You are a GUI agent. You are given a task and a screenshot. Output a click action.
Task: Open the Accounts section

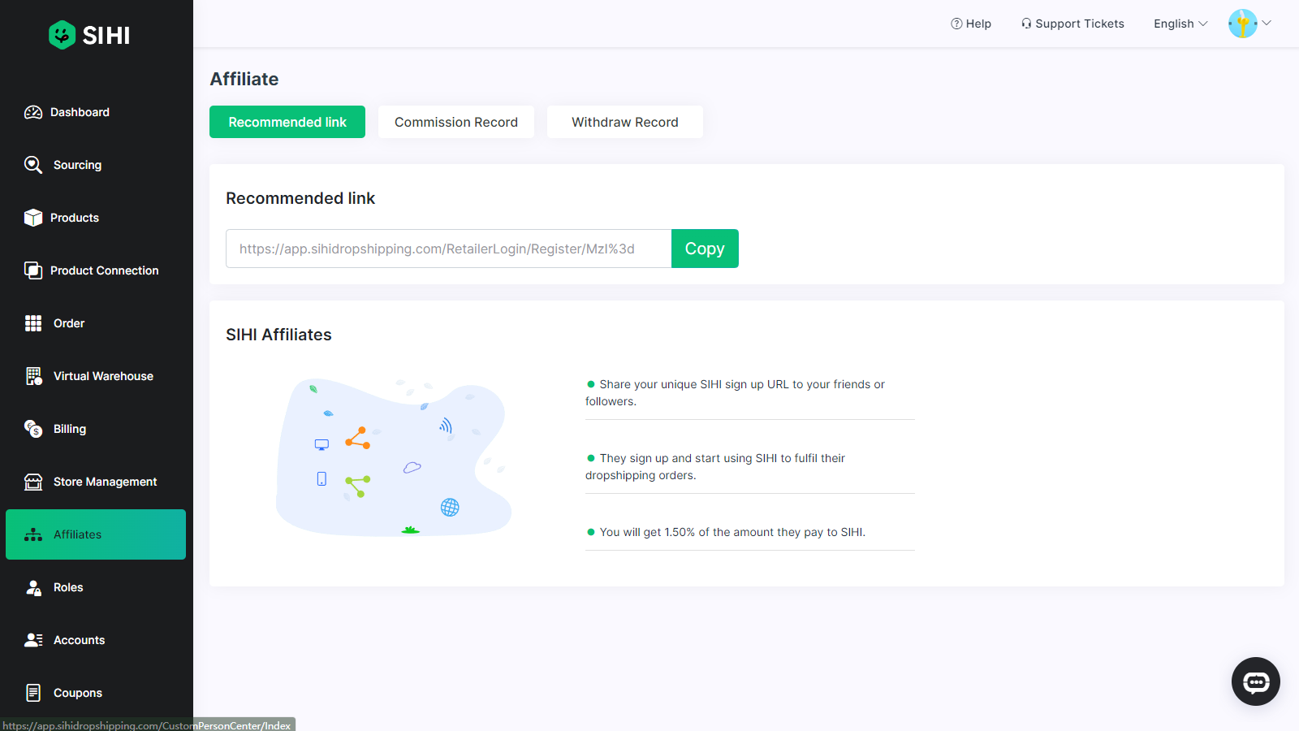(x=79, y=639)
